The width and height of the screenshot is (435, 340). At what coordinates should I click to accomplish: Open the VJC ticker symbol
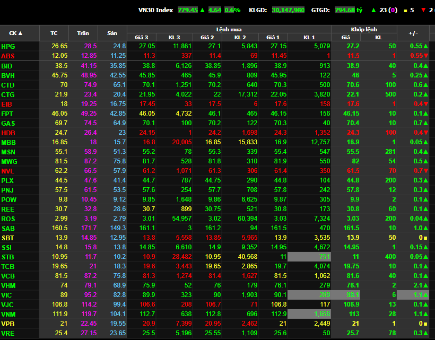pyautogui.click(x=7, y=305)
